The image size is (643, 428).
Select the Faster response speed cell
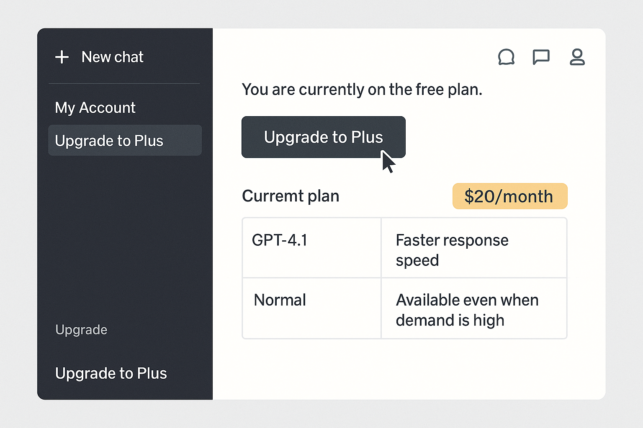pos(474,247)
